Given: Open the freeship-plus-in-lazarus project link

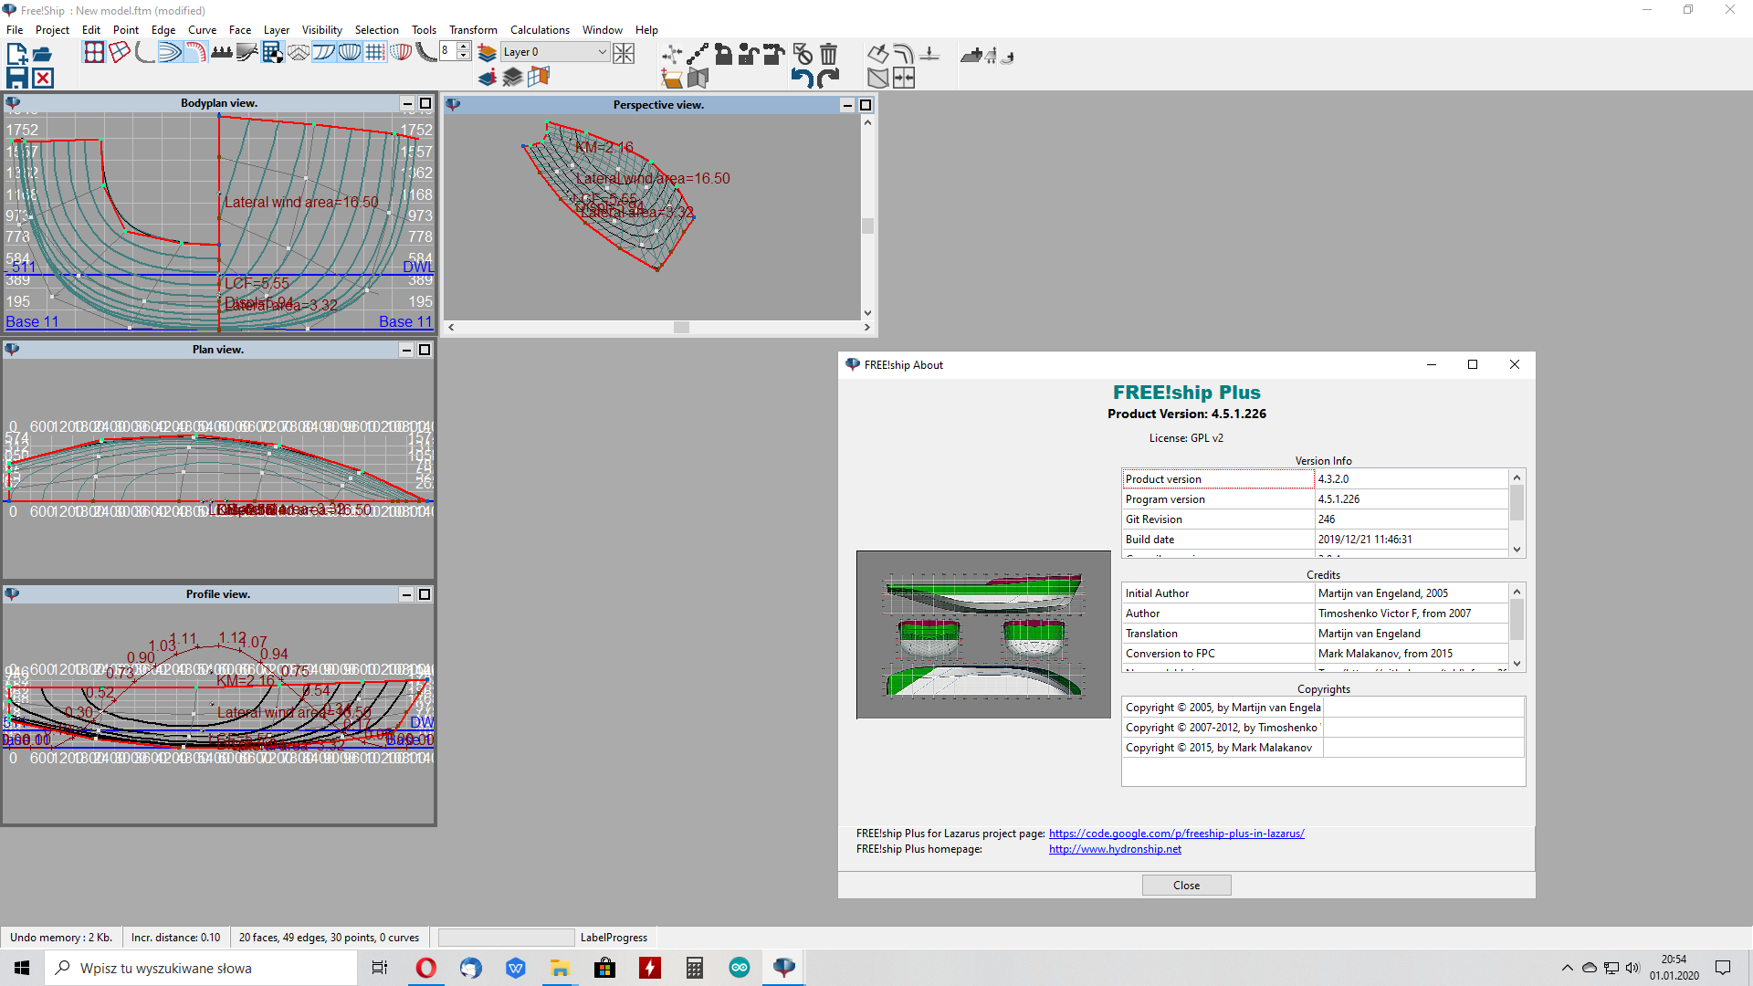Looking at the screenshot, I should [1176, 834].
